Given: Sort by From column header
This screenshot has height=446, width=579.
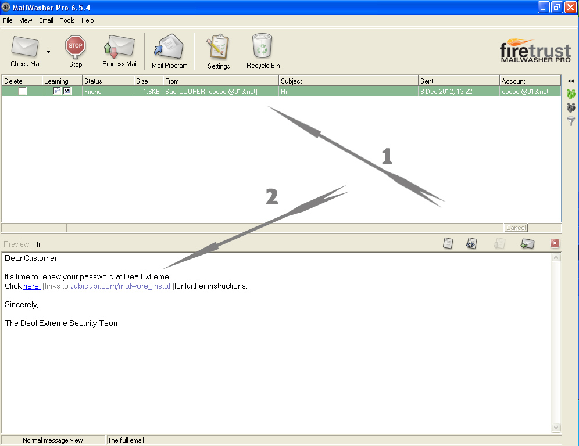Looking at the screenshot, I should point(221,81).
